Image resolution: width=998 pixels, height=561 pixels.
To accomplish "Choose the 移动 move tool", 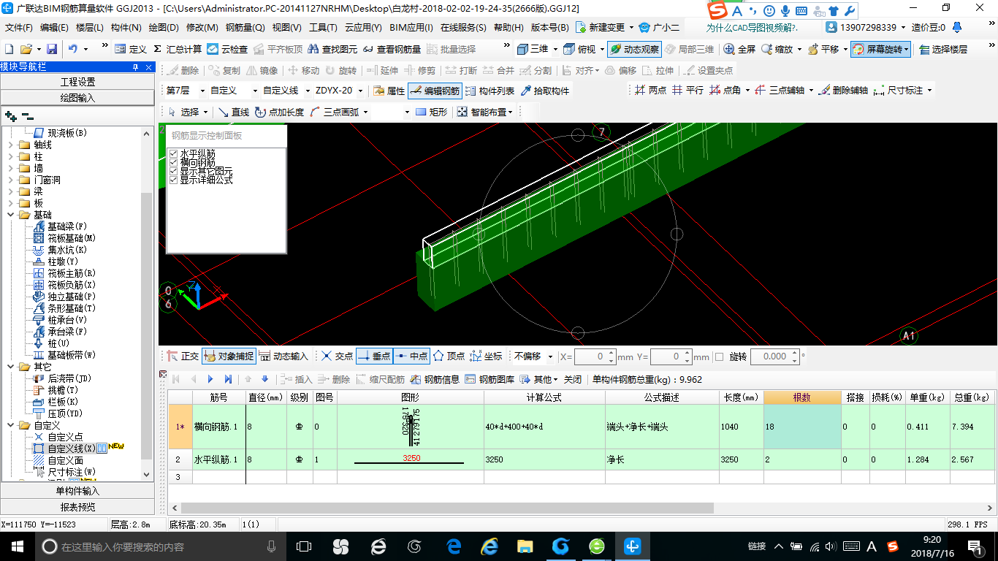I will [x=304, y=70].
